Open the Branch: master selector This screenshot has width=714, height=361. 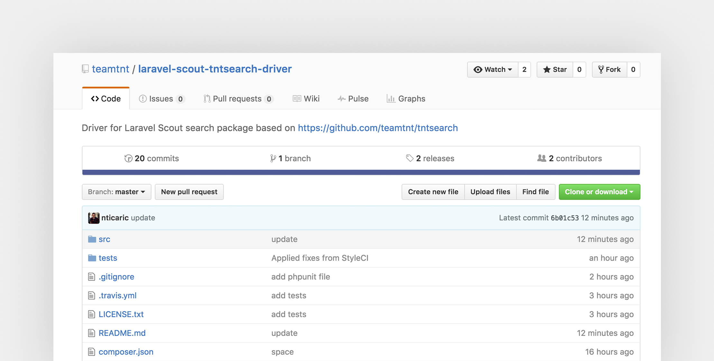click(x=116, y=192)
